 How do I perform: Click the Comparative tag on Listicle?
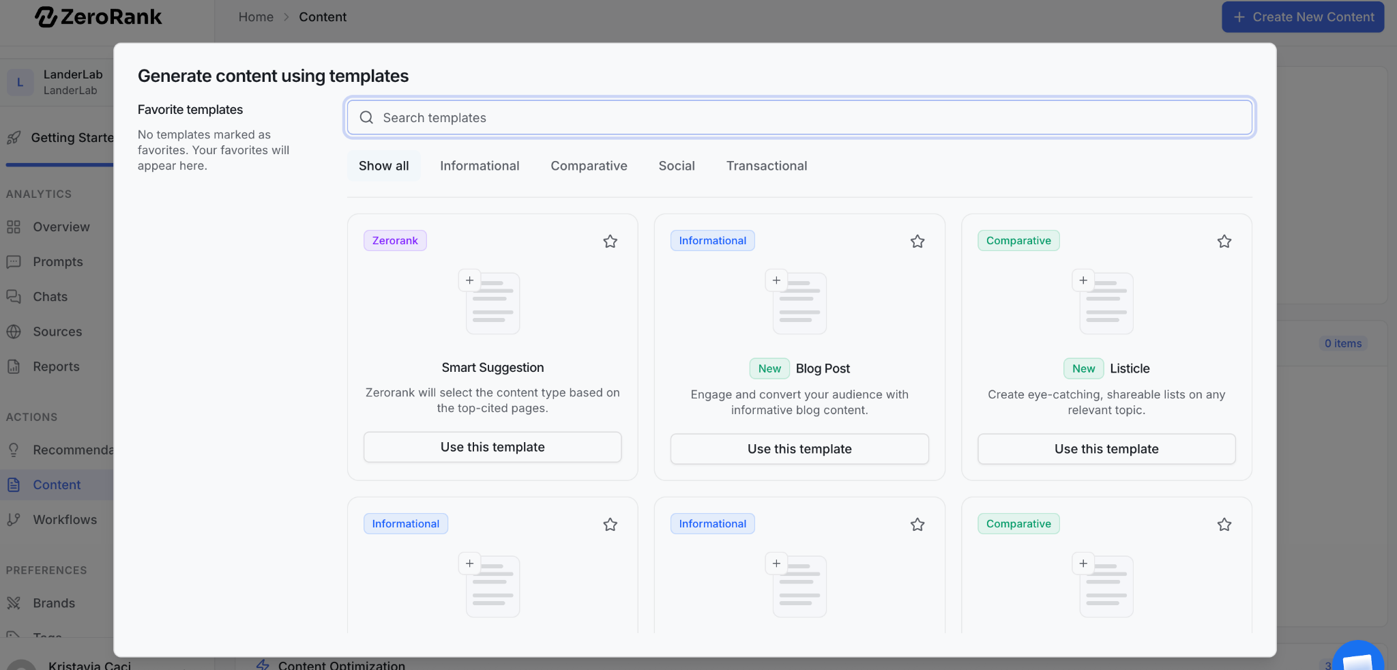click(x=1018, y=241)
